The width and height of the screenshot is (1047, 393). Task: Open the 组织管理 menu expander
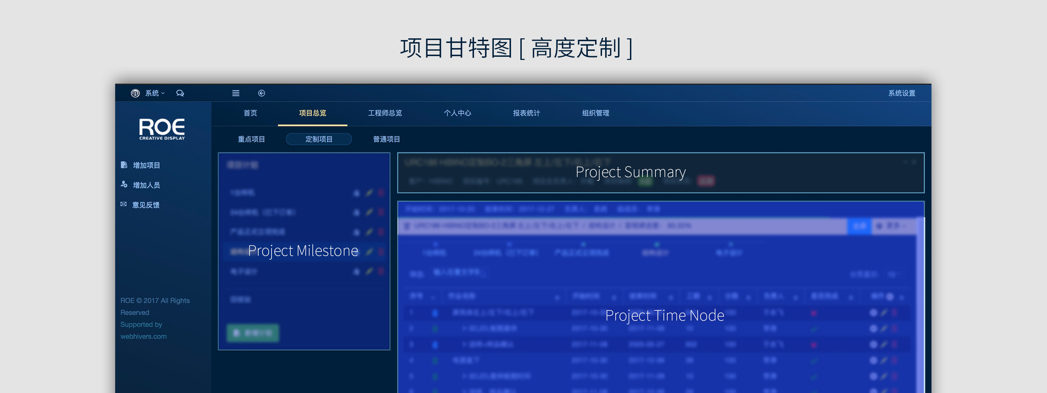point(596,113)
